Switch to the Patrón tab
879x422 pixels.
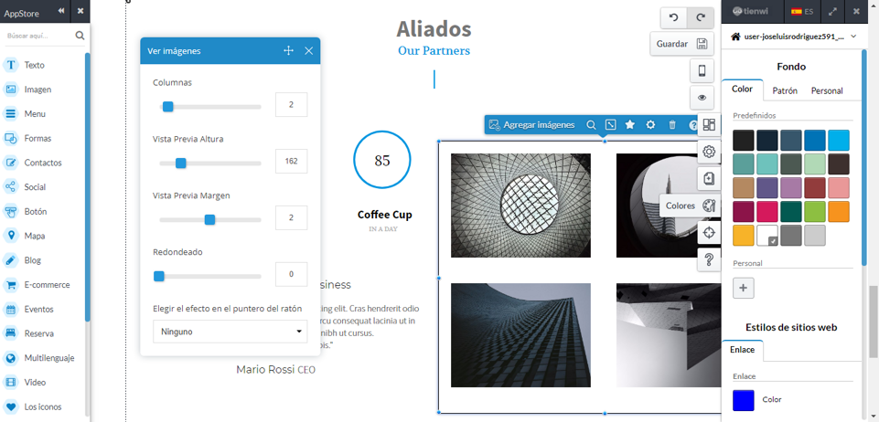(x=785, y=90)
